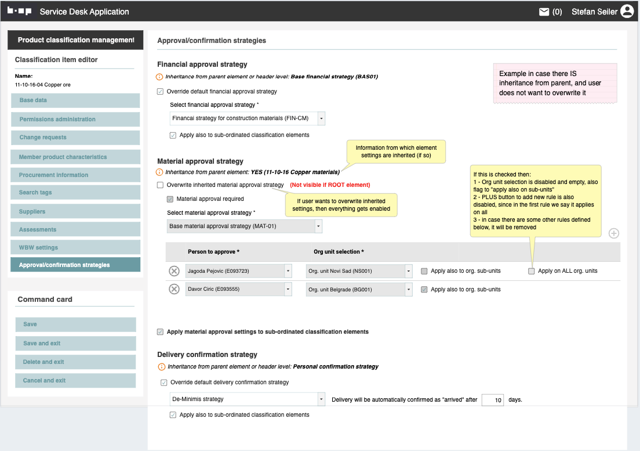This screenshot has width=640, height=451.
Task: Click the app logo in the header
Action: (x=19, y=11)
